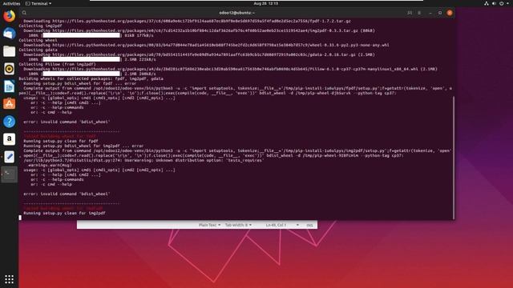Open LibreOffice Writer from the dock
513x288 pixels.
[9, 86]
